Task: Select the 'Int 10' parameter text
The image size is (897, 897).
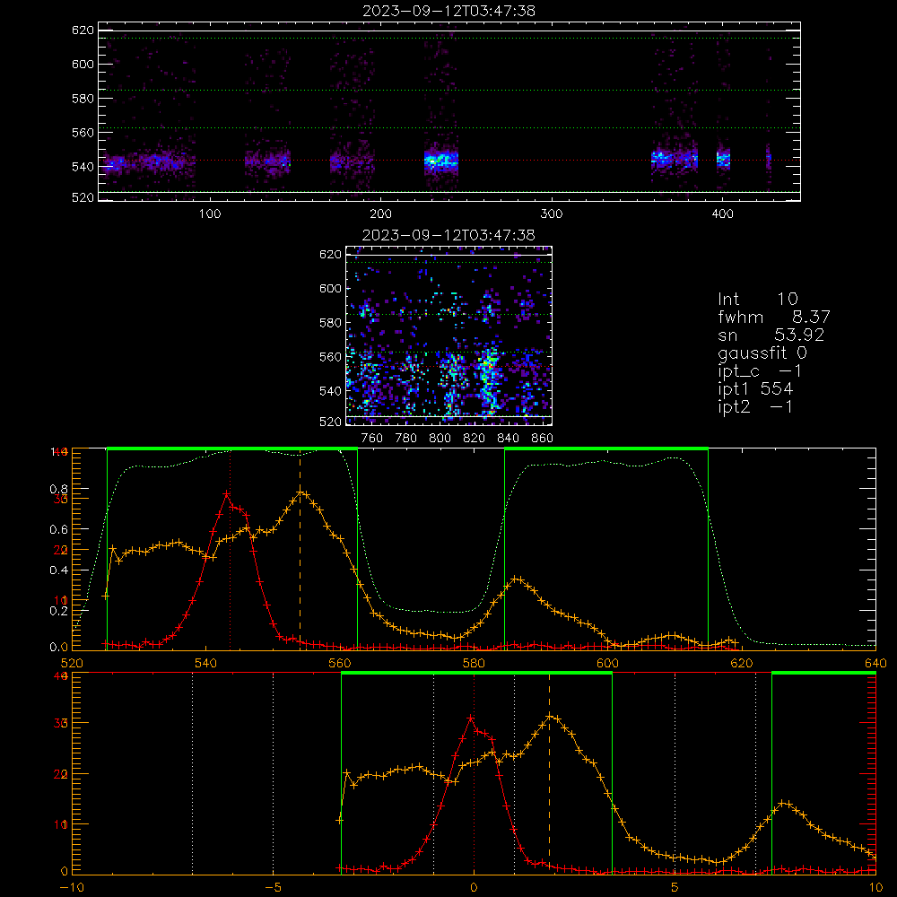Action: click(758, 299)
